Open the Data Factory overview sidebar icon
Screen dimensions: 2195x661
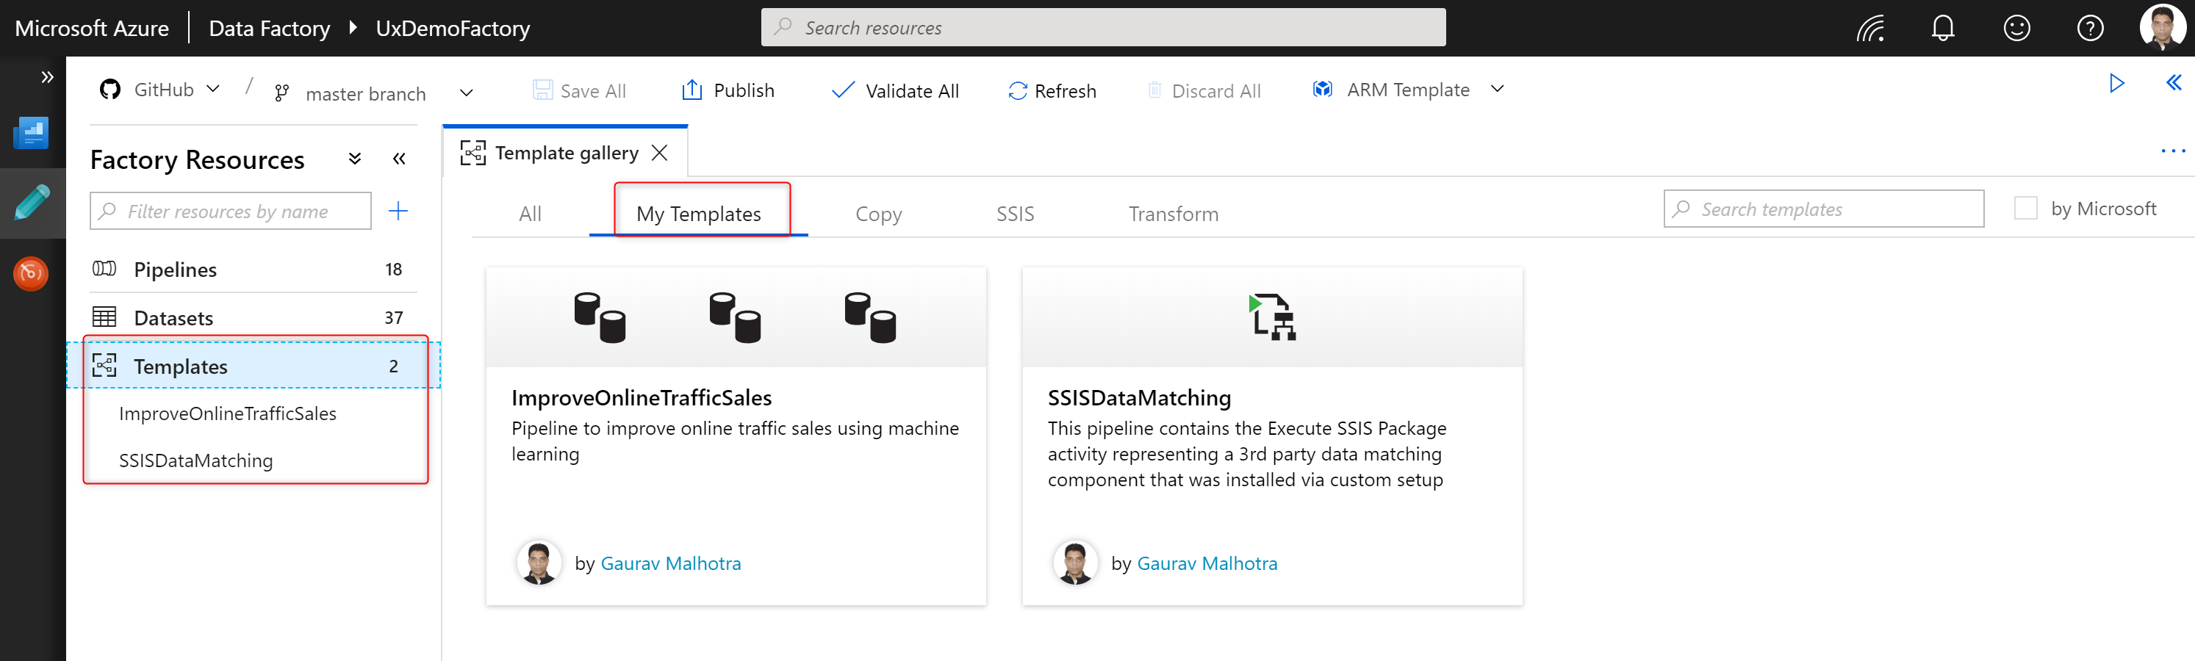pos(32,133)
